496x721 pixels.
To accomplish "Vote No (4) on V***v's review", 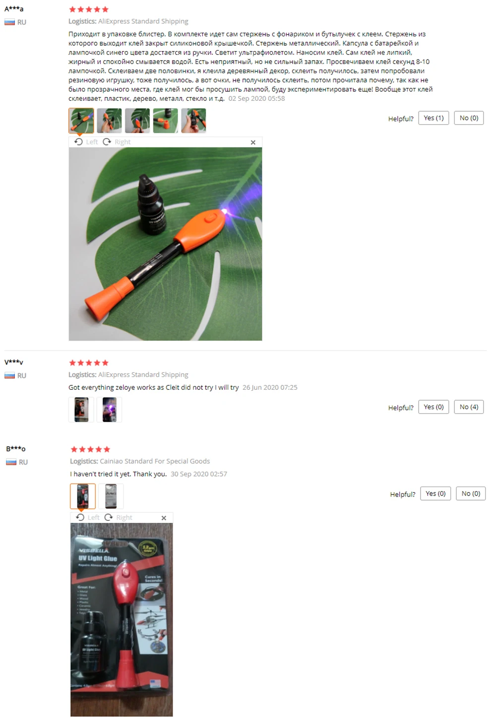I will [469, 407].
